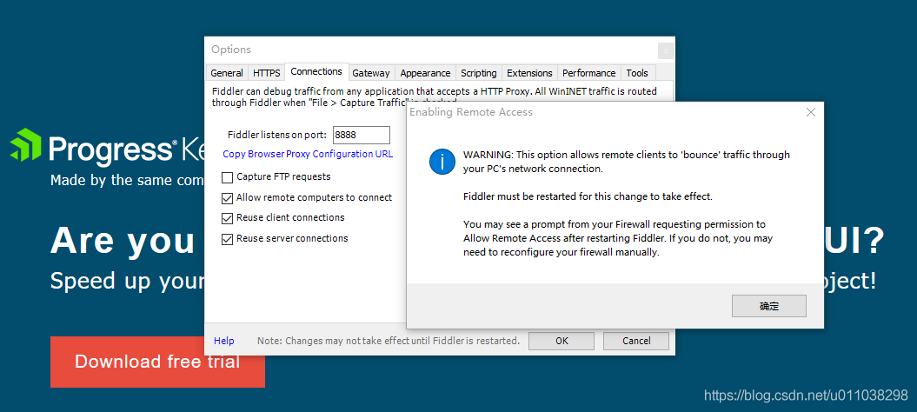
Task: Focus the Fiddler listens on port field
Action: coord(361,136)
